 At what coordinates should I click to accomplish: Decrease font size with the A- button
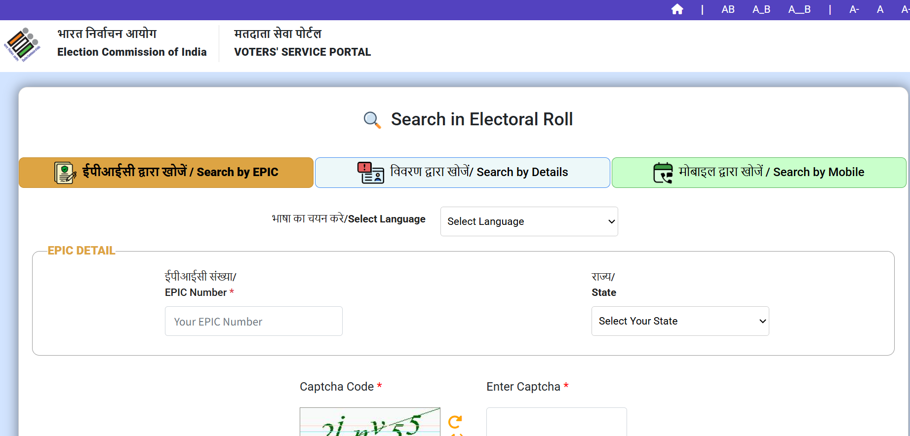coord(854,9)
